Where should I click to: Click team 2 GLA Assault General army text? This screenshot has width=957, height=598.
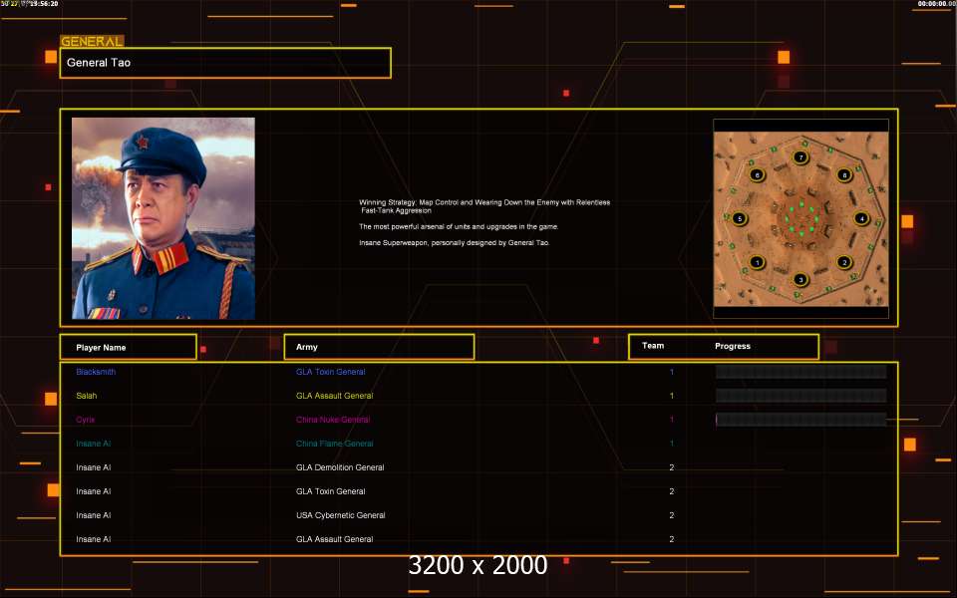click(335, 539)
